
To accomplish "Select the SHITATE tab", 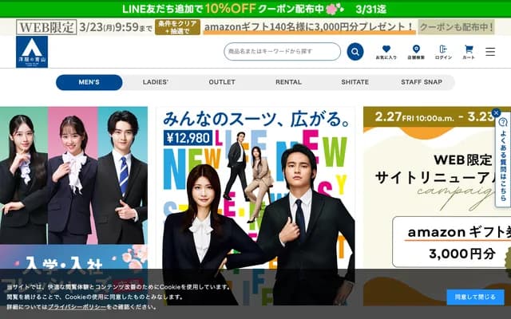I will (355, 82).
